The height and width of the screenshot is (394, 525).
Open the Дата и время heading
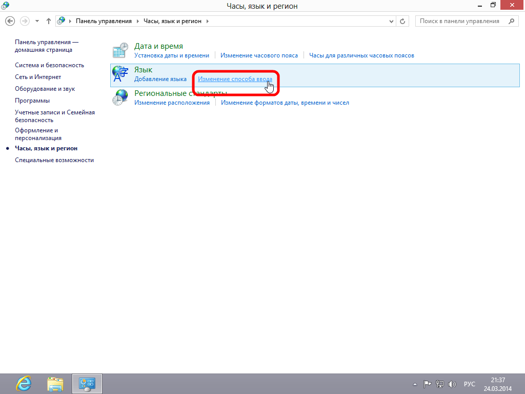158,46
